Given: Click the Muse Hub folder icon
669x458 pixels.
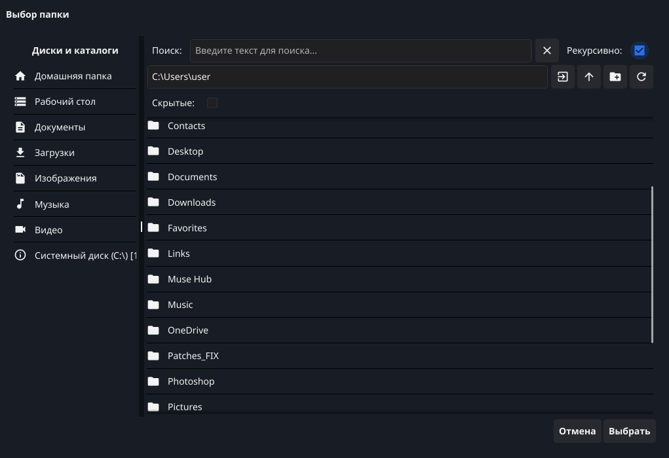Looking at the screenshot, I should click(153, 279).
